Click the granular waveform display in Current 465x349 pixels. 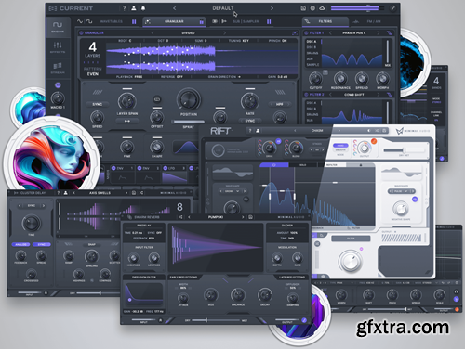coord(201,58)
